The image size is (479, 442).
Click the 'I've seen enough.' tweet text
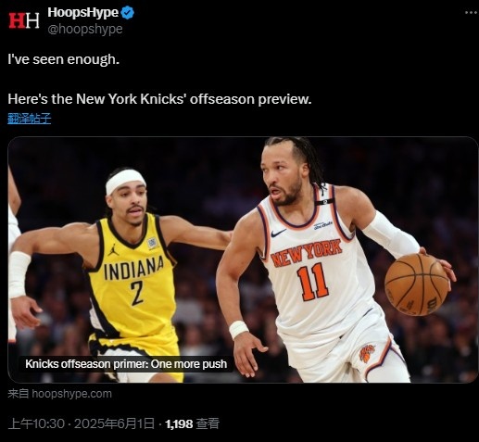point(63,59)
